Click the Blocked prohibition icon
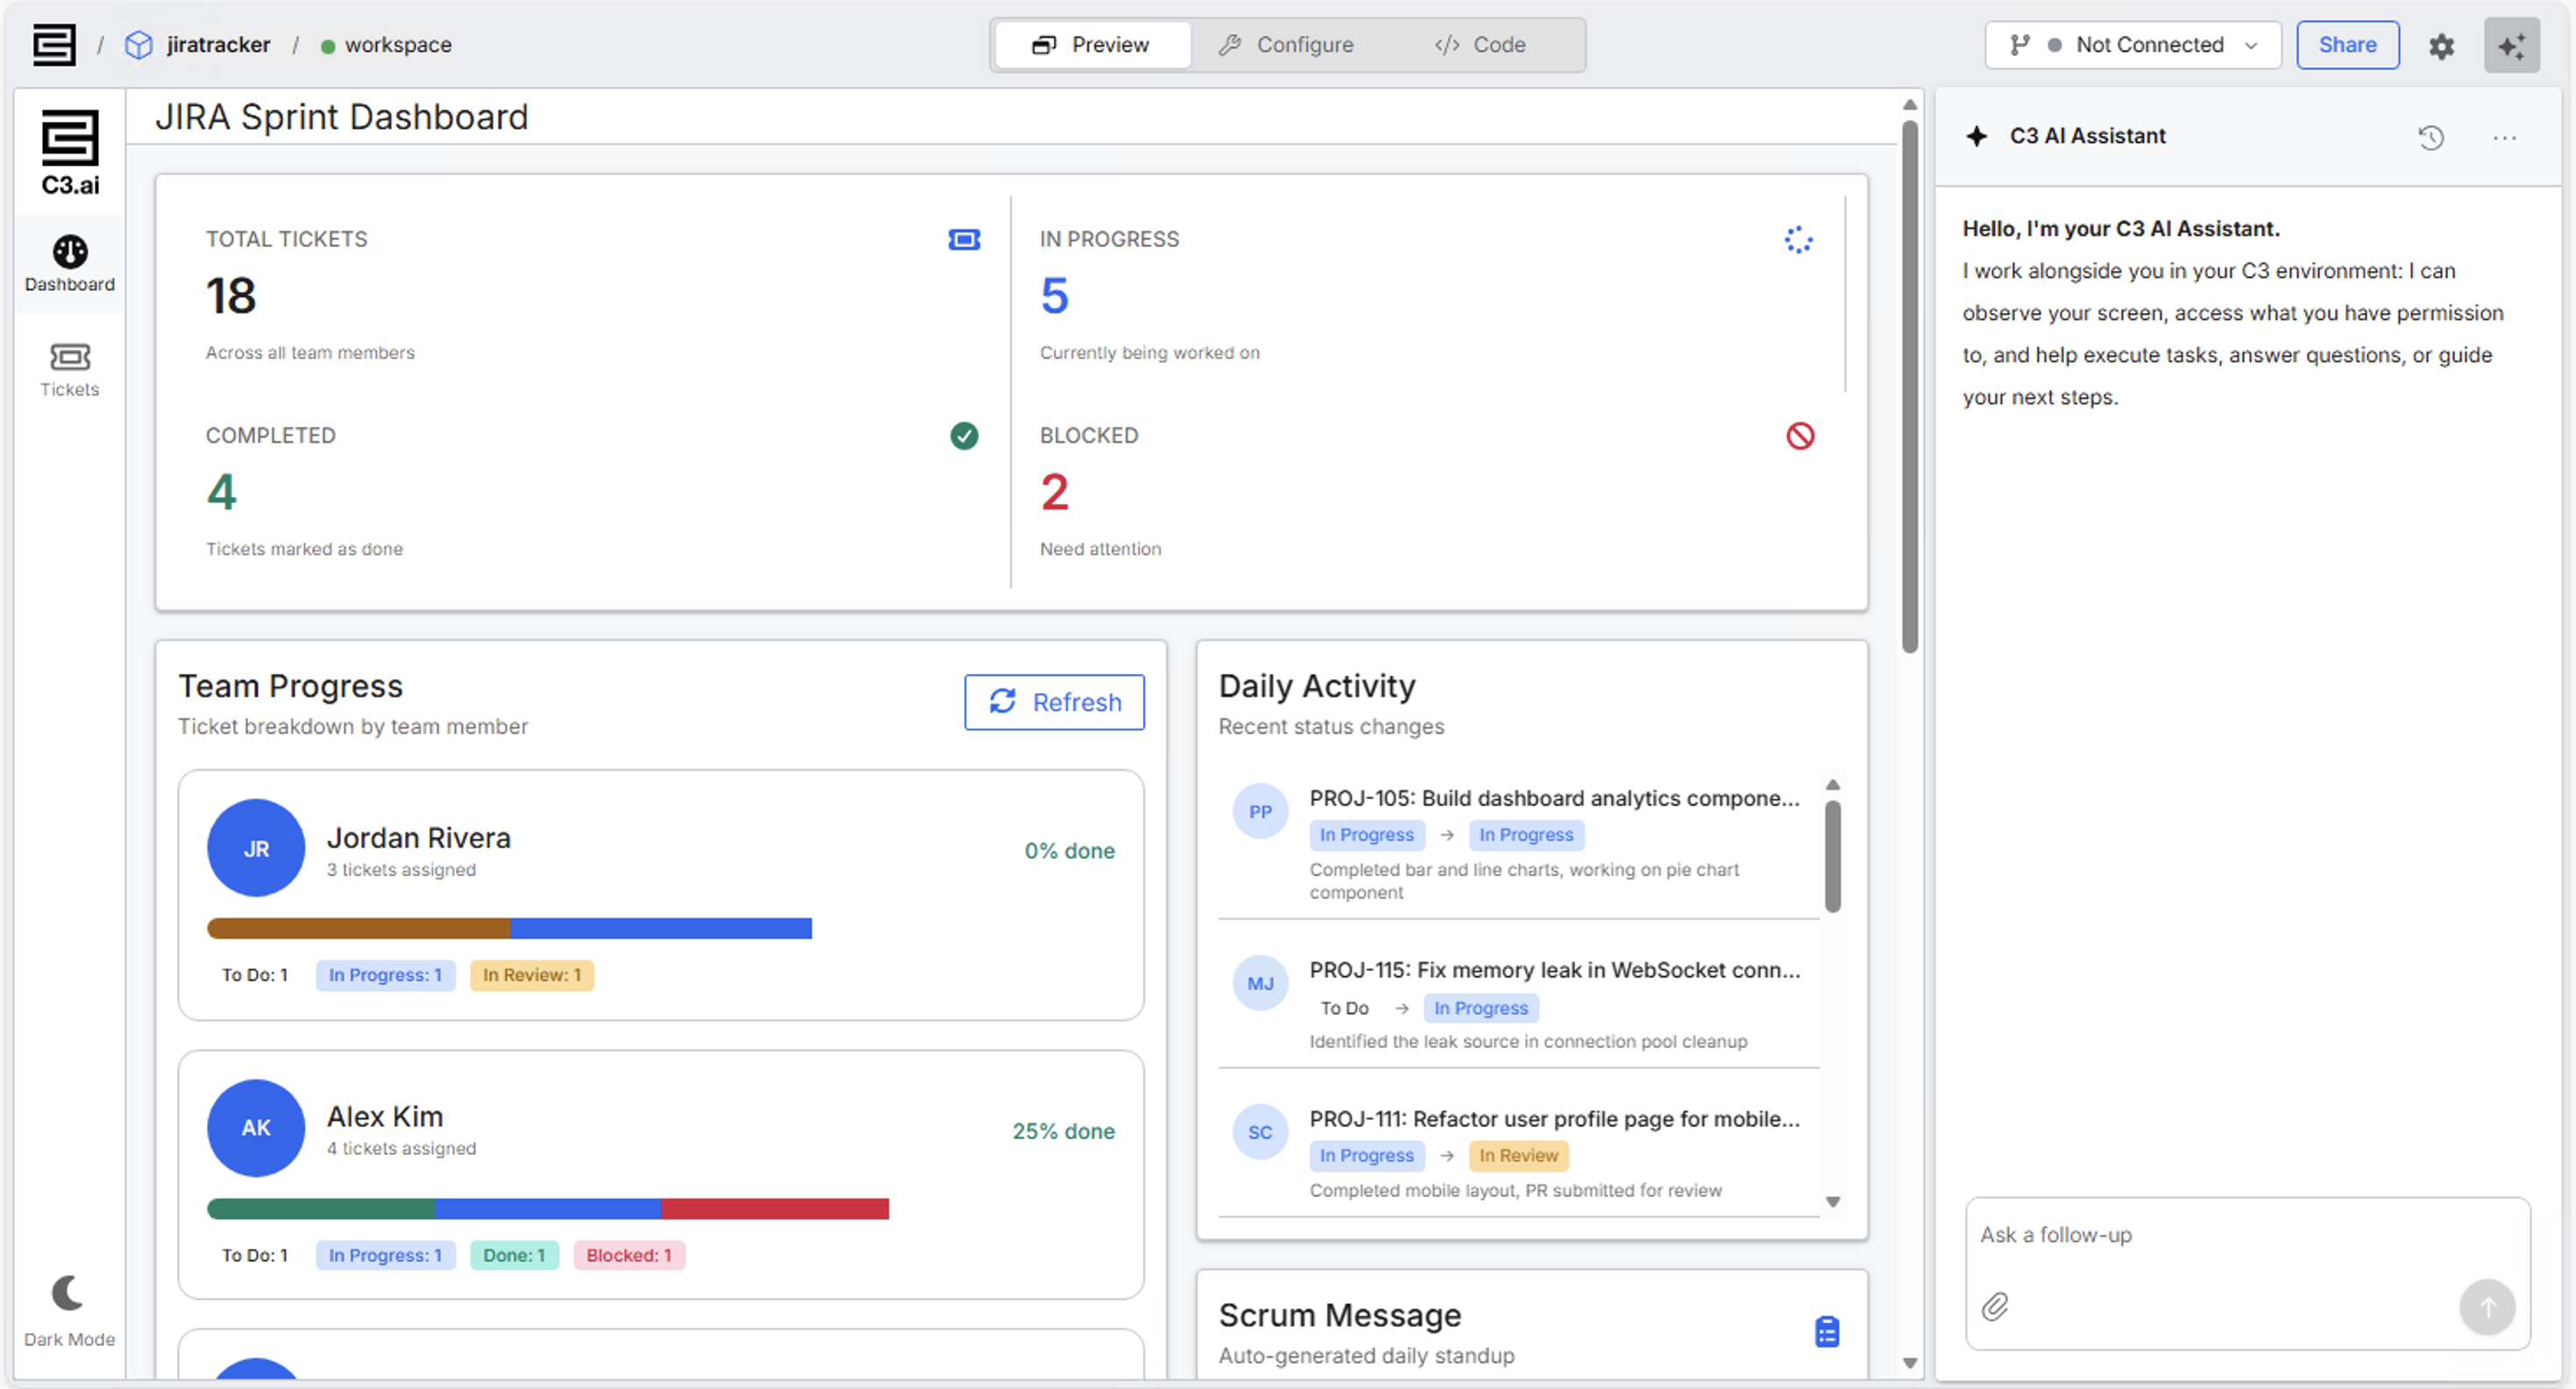This screenshot has width=2576, height=1389. click(1800, 436)
